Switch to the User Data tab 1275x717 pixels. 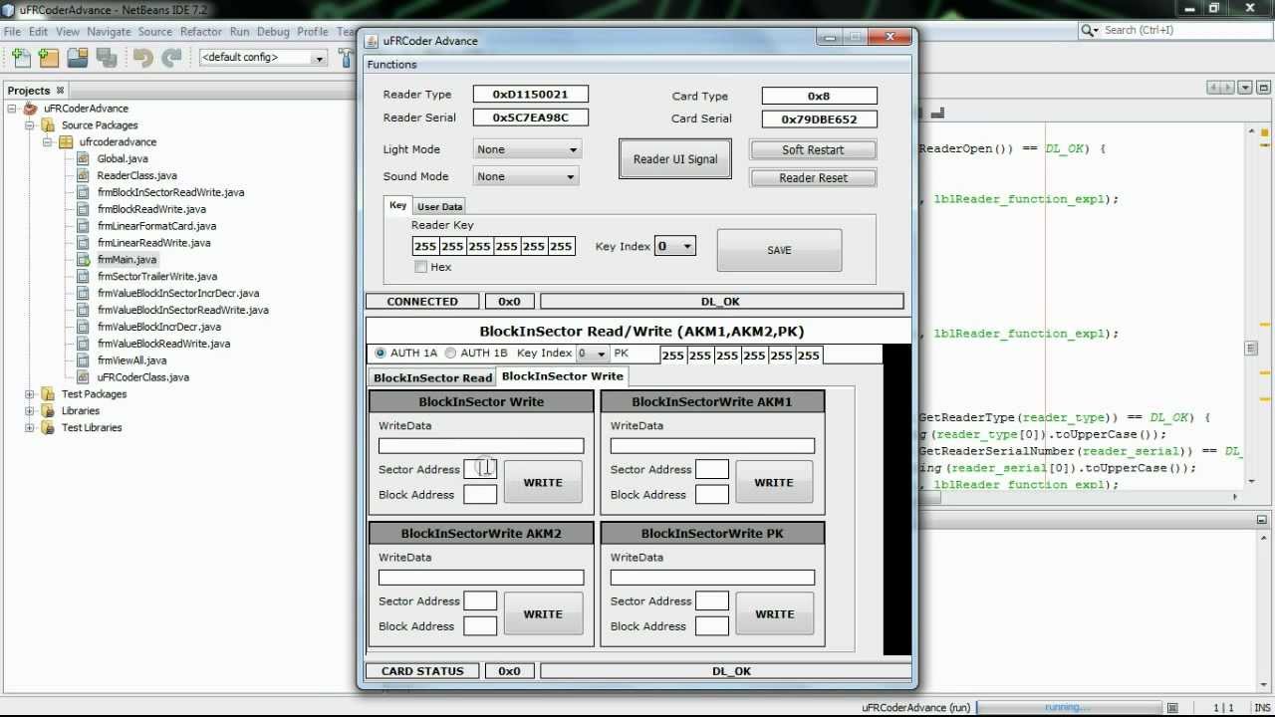[439, 206]
